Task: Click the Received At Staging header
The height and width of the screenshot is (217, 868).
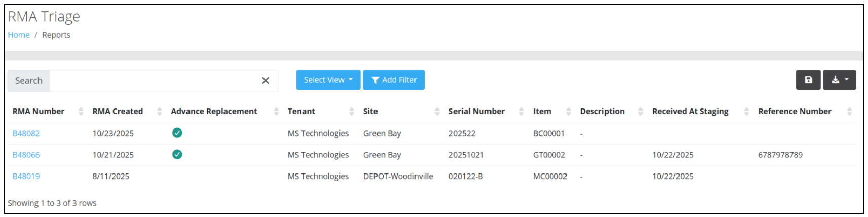Action: (690, 111)
